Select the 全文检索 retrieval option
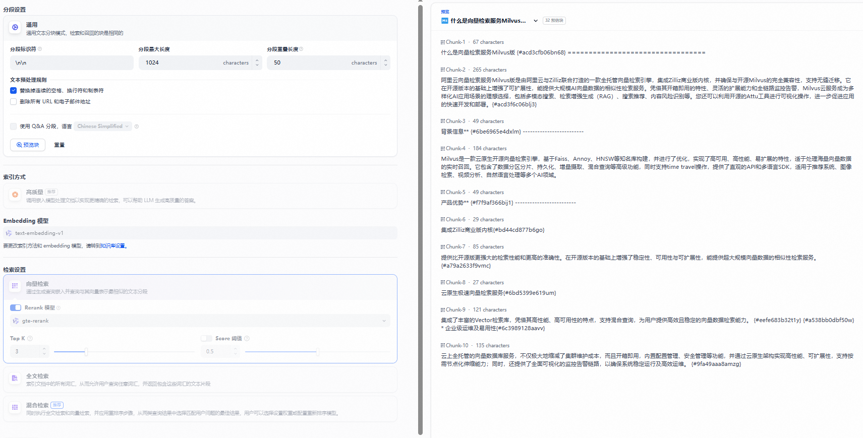863x438 pixels. pos(200,380)
